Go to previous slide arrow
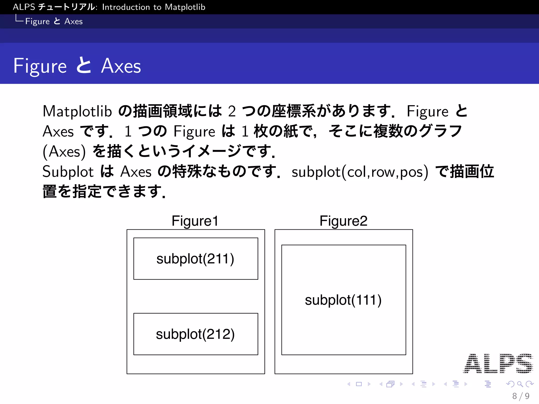This screenshot has width=539, height=404. [349, 384]
